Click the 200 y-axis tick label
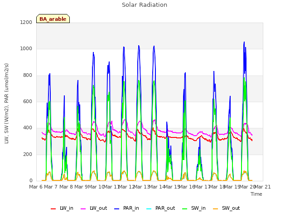Screen dimensions: 290x217 click(28, 154)
